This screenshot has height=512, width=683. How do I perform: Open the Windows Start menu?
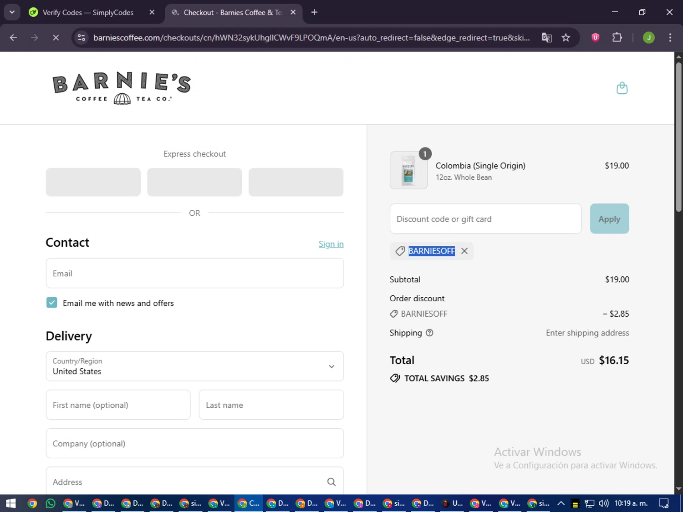(x=10, y=503)
